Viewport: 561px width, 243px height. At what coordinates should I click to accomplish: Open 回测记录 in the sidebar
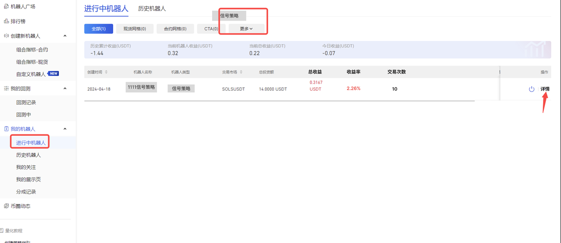[x=26, y=102]
